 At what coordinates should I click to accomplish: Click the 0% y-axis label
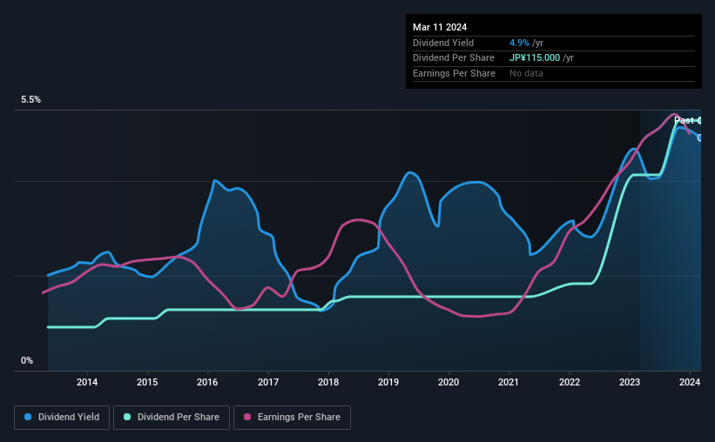27,360
